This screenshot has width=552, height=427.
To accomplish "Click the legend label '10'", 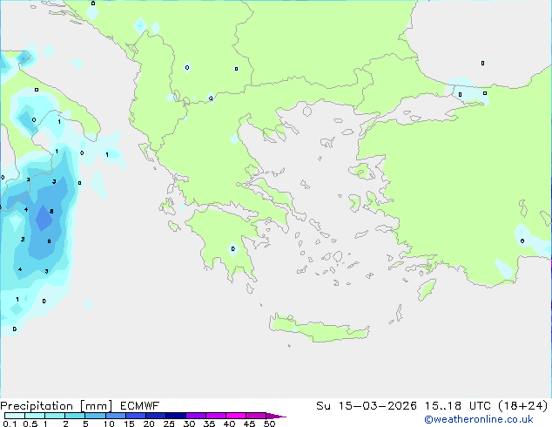I will (109, 424).
